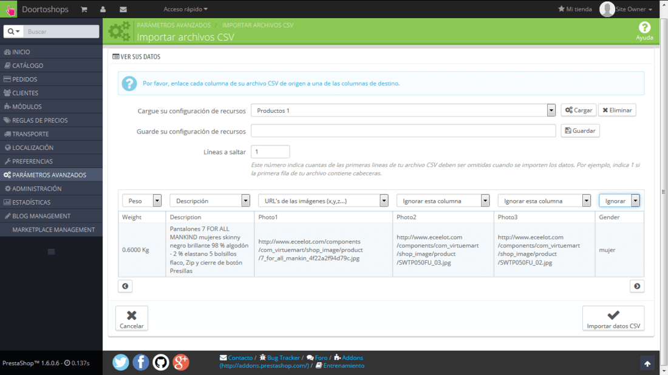Open URL's de las imágenes dropdown

pos(323,200)
